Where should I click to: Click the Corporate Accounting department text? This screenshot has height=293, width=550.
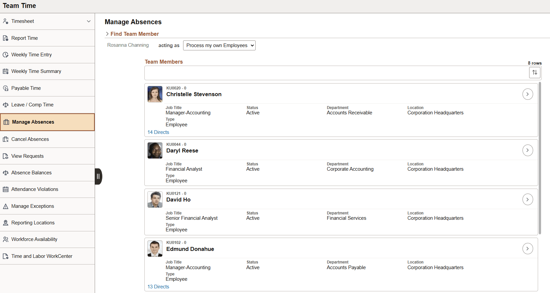tap(350, 169)
